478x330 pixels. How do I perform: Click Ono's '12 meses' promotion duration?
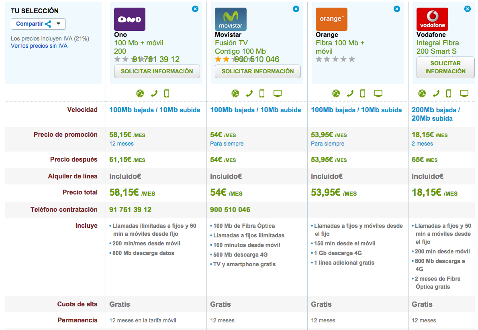pos(121,144)
